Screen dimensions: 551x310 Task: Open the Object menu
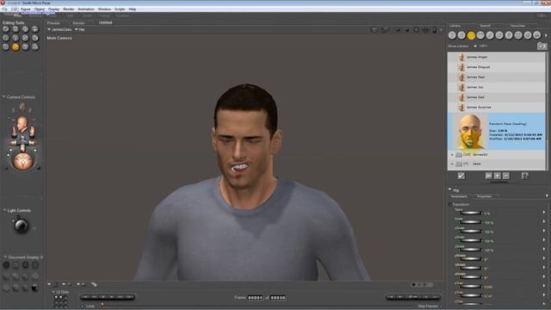click(x=40, y=9)
